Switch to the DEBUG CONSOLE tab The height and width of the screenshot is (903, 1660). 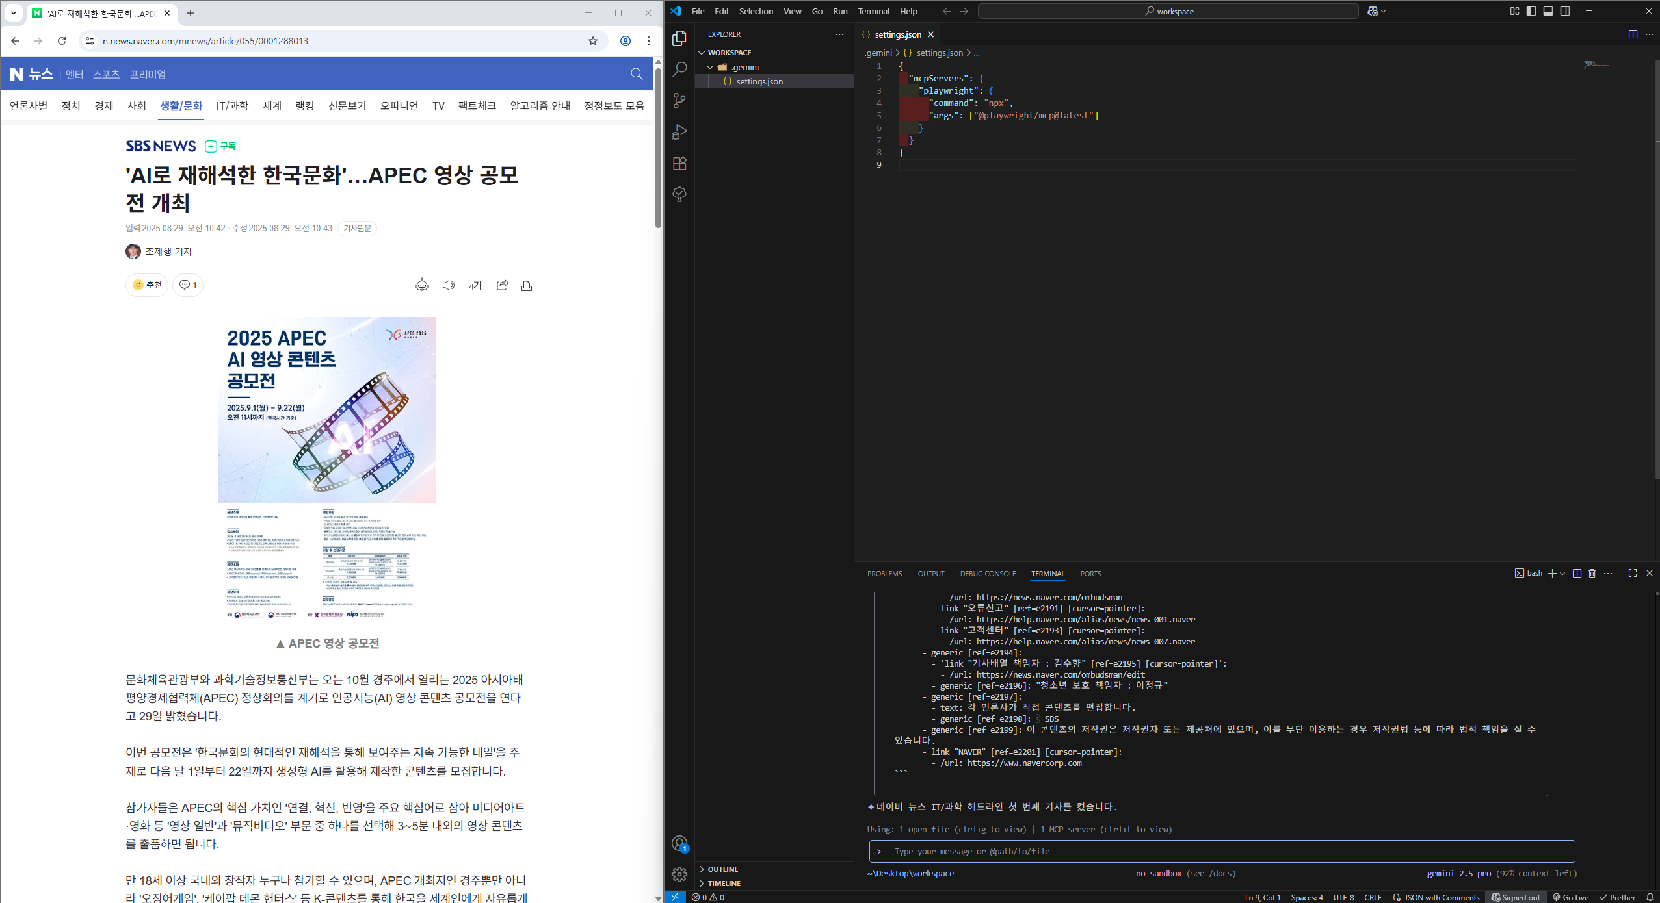point(987,574)
